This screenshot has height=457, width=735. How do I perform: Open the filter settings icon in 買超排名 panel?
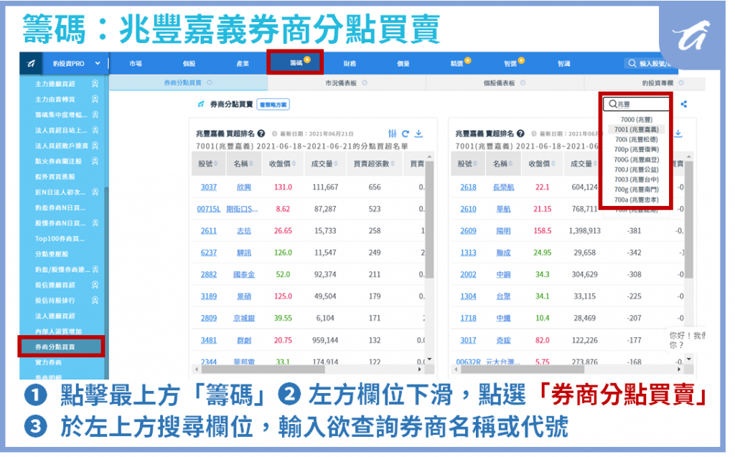[393, 133]
